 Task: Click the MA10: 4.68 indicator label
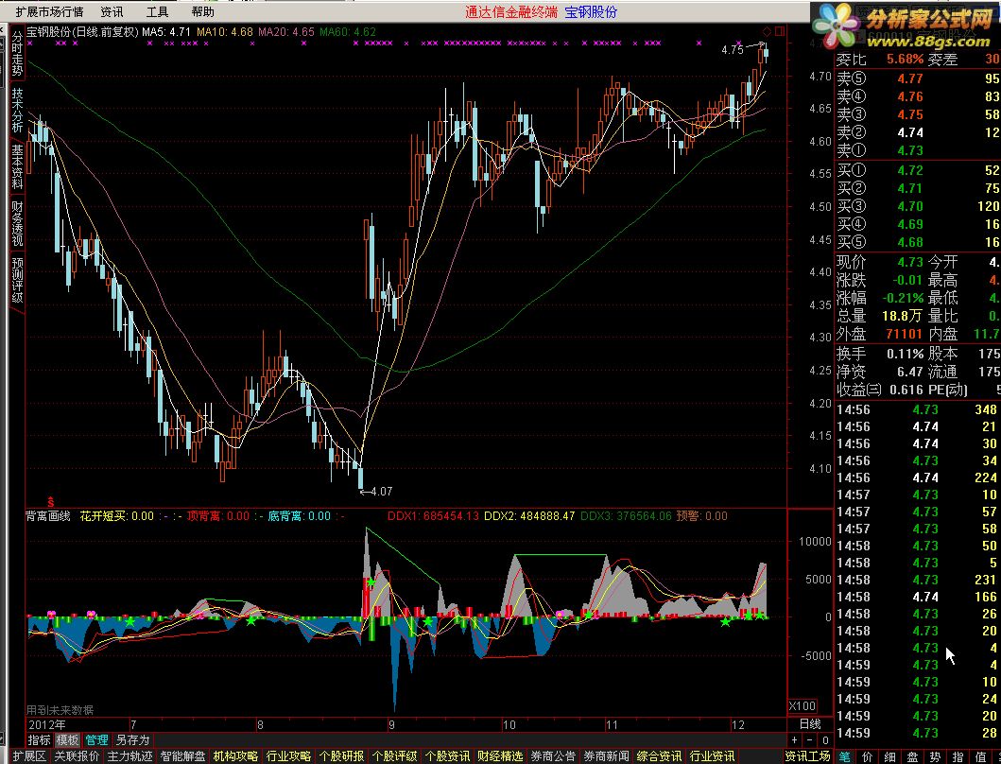click(225, 31)
